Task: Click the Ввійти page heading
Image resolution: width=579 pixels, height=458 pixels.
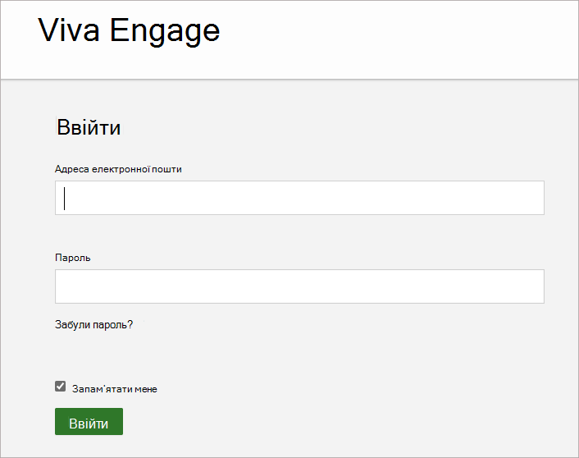Action: pyautogui.click(x=89, y=127)
